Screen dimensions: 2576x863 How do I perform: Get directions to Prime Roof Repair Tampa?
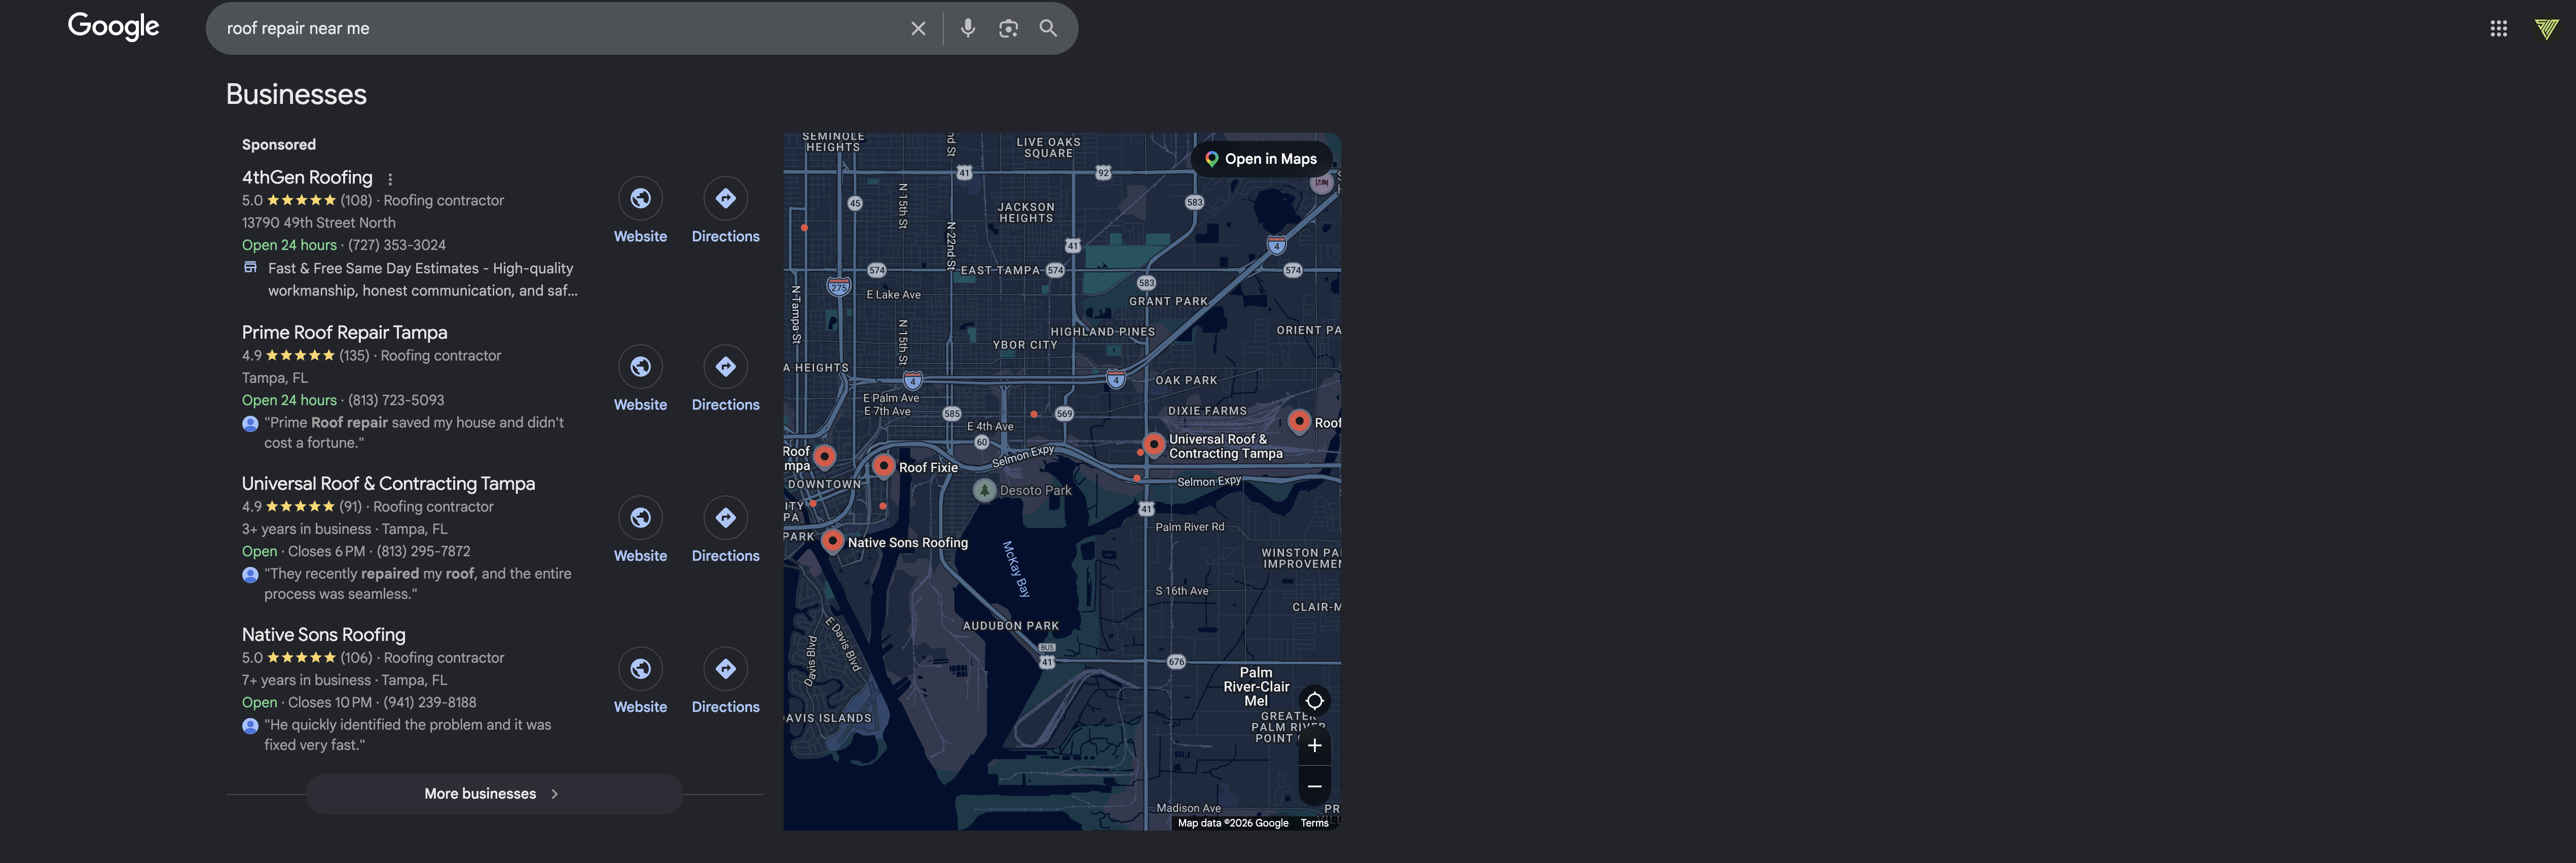(725, 378)
